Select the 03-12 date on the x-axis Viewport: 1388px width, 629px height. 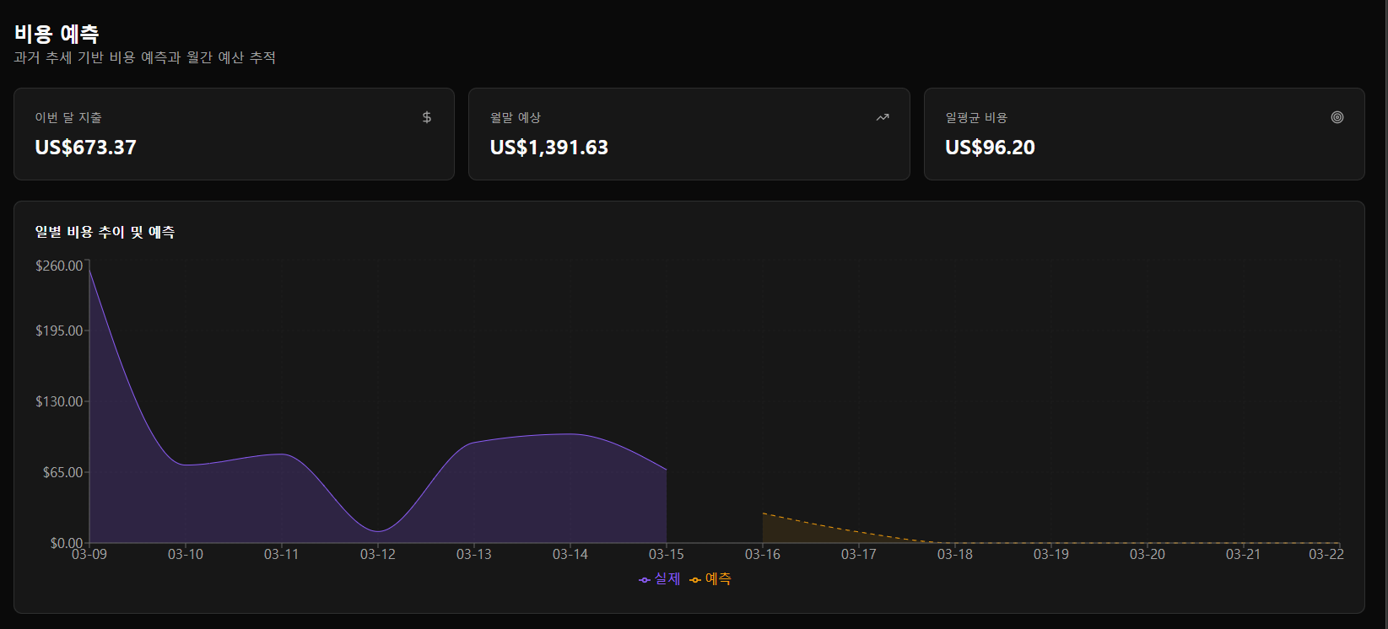coord(378,554)
